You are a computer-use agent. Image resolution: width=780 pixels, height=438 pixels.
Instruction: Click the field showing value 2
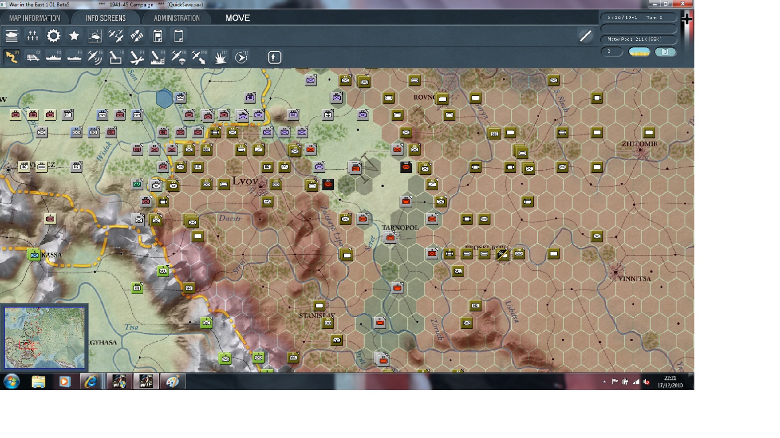click(x=612, y=52)
